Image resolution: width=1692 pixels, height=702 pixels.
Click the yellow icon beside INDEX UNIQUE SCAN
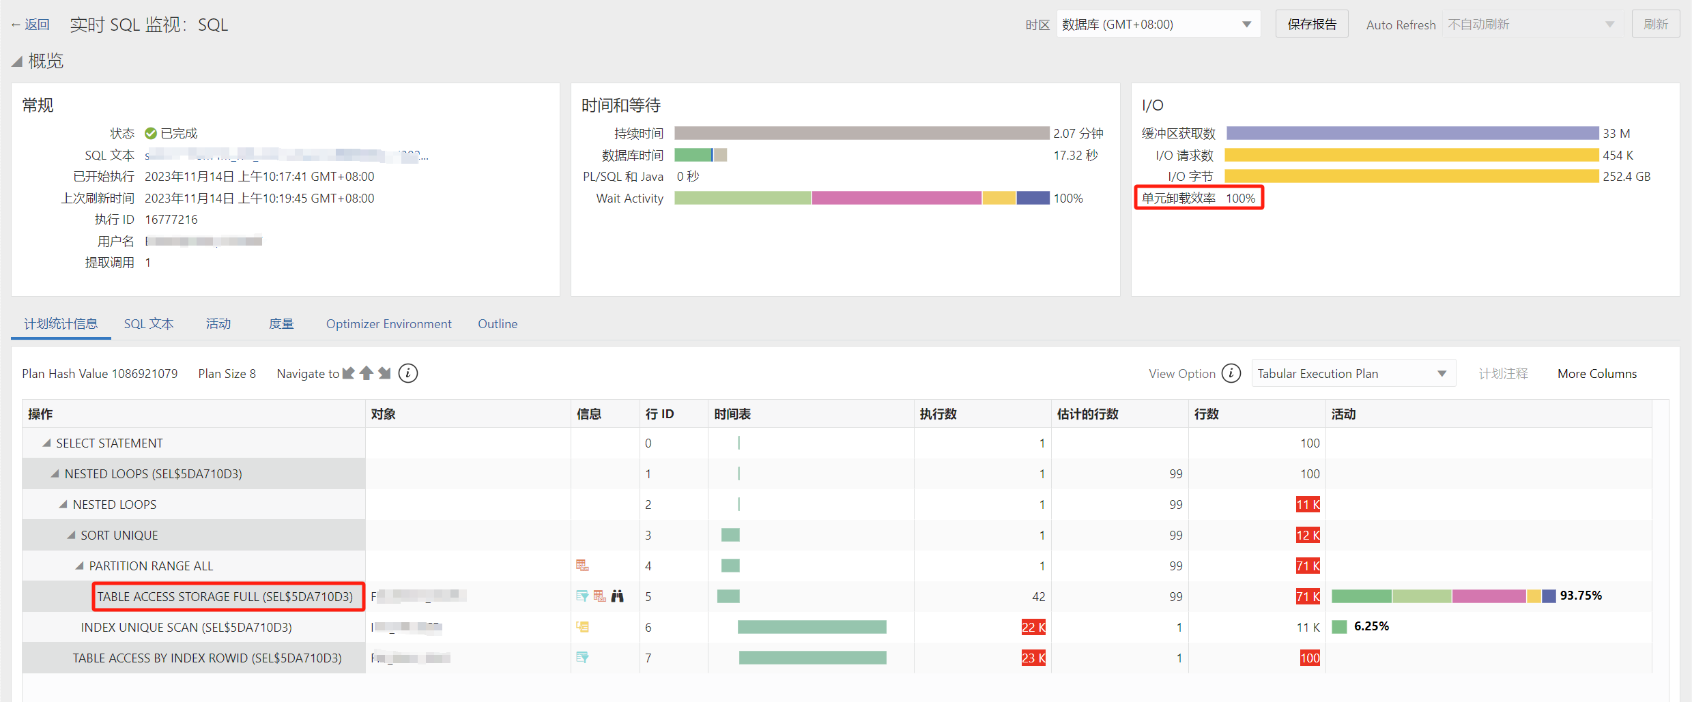[582, 626]
